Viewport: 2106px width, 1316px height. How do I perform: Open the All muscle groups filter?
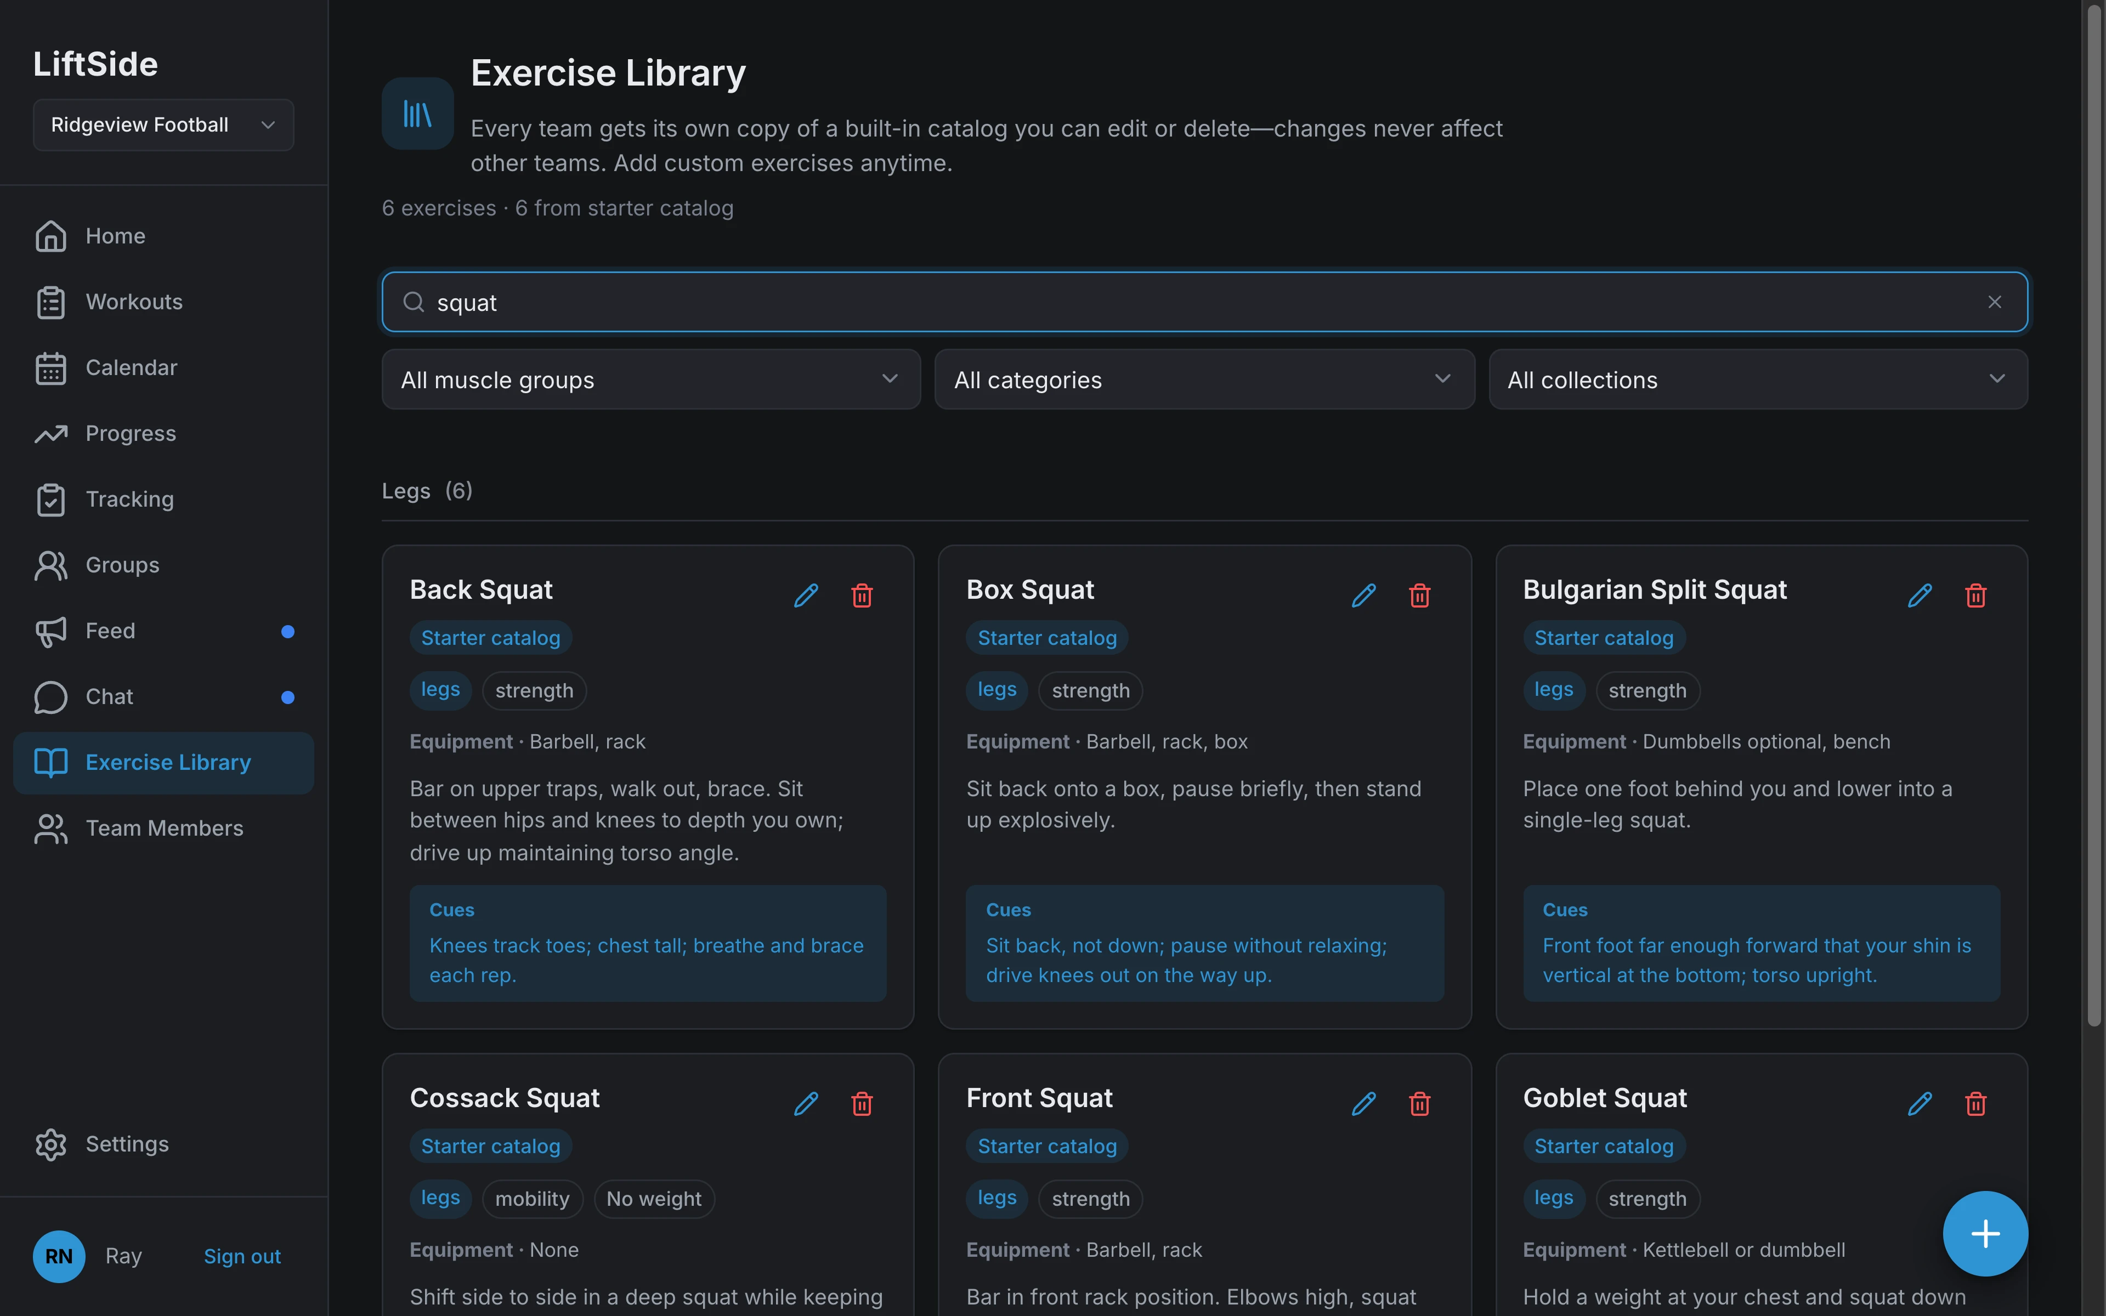pos(651,379)
